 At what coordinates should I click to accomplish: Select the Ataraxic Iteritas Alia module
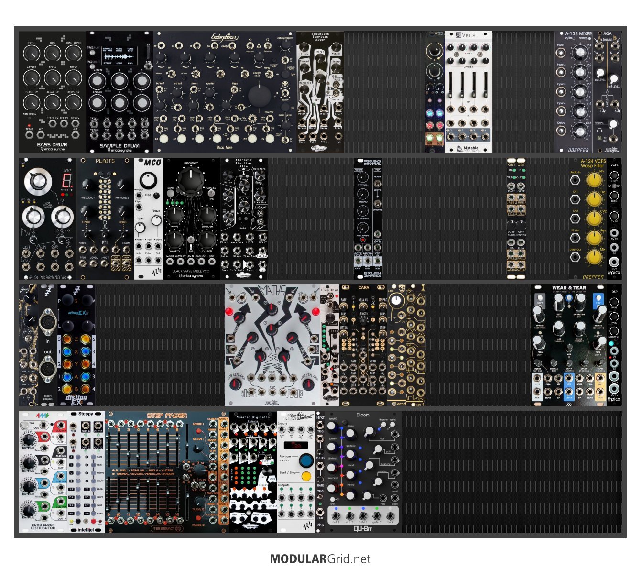pyautogui.click(x=244, y=219)
